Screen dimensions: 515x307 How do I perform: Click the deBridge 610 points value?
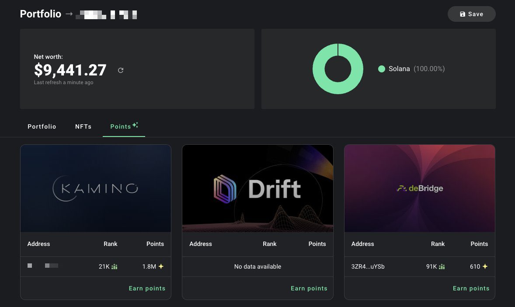[475, 266]
